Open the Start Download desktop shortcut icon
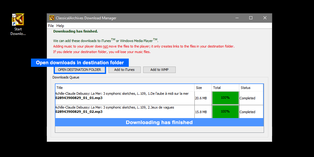Viewport: 314px width, 157px height. (18, 20)
